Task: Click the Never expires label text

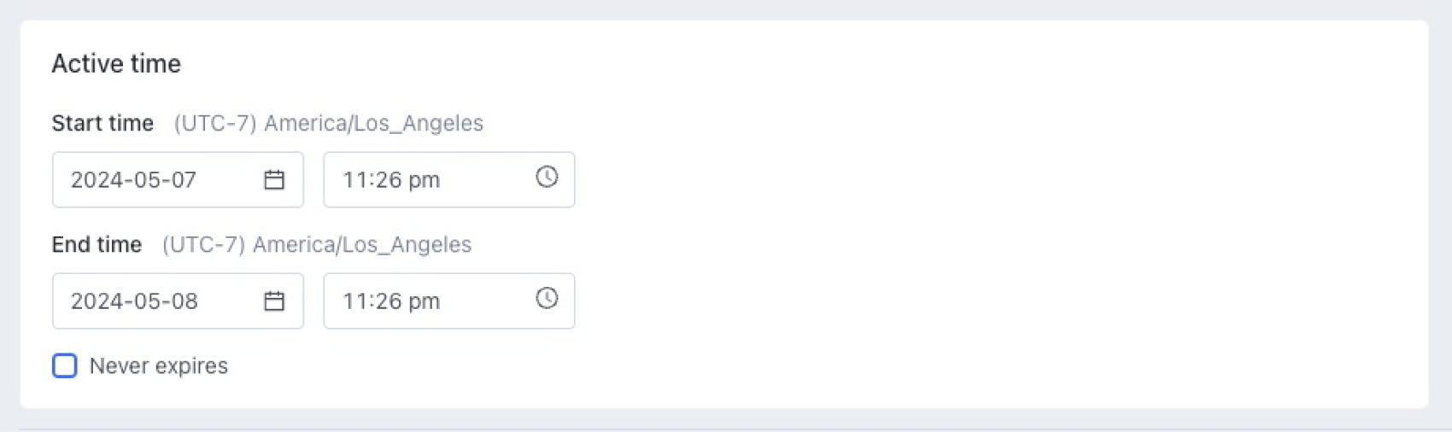Action: tap(158, 366)
